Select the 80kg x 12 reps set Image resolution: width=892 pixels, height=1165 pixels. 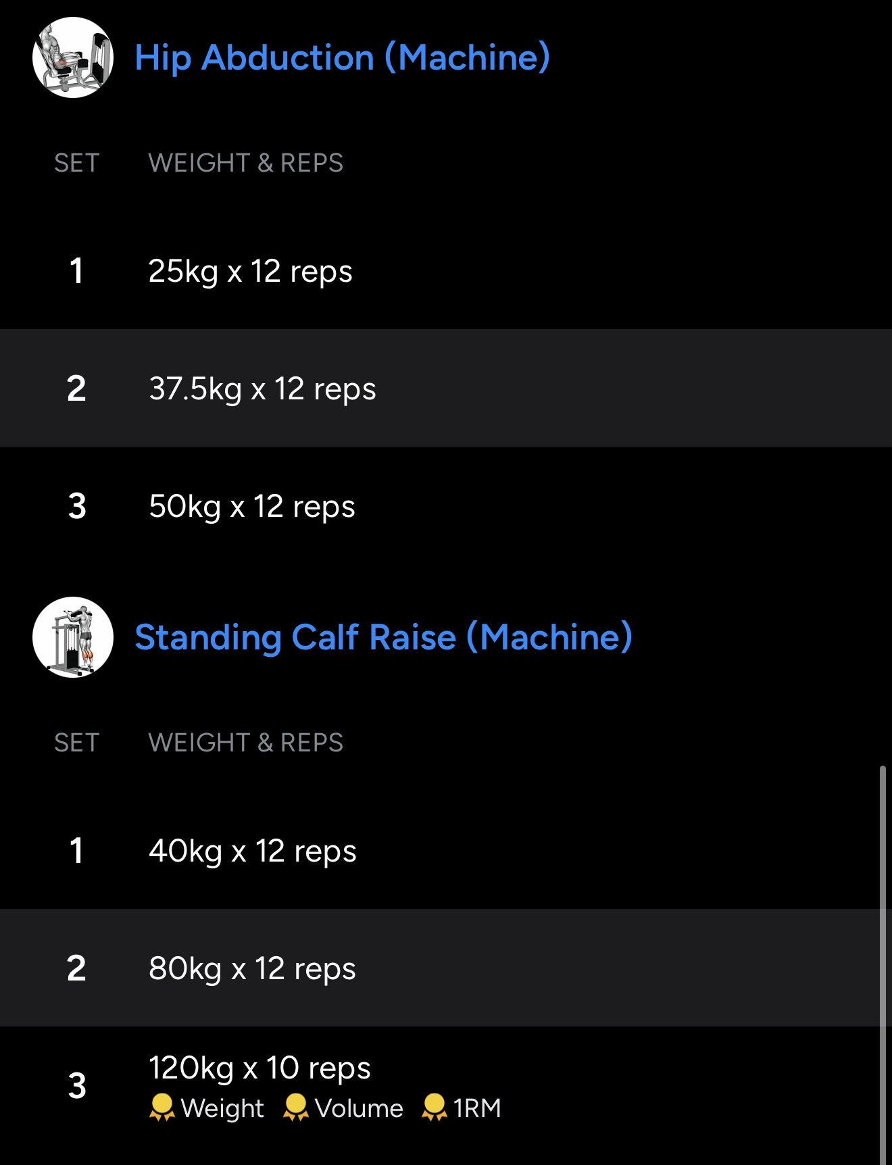pos(252,968)
